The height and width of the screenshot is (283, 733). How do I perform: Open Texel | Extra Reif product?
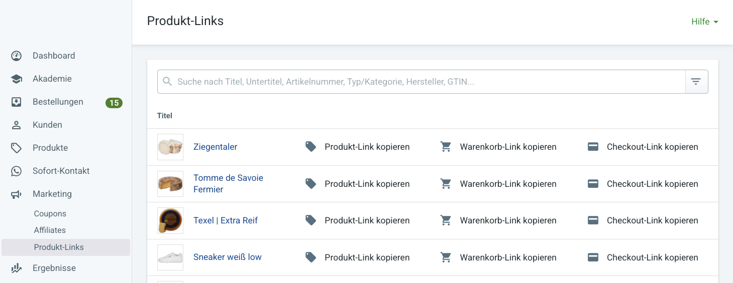[226, 220]
